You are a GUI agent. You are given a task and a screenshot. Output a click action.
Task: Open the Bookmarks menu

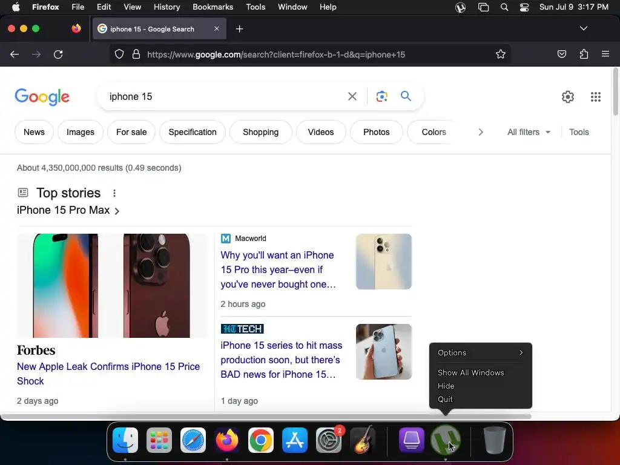(213, 7)
